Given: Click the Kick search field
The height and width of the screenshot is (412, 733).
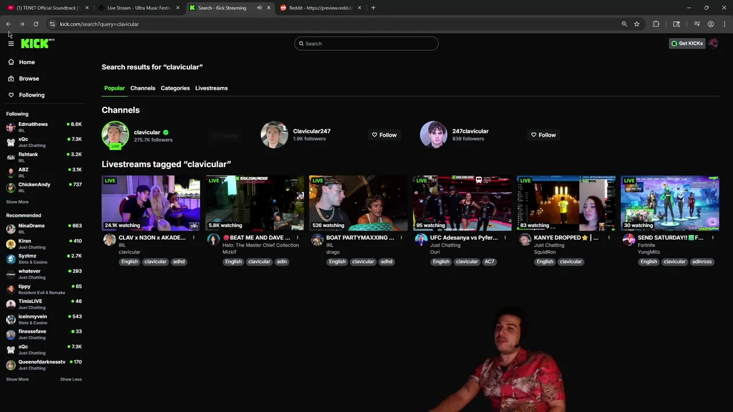Looking at the screenshot, I should [x=366, y=43].
